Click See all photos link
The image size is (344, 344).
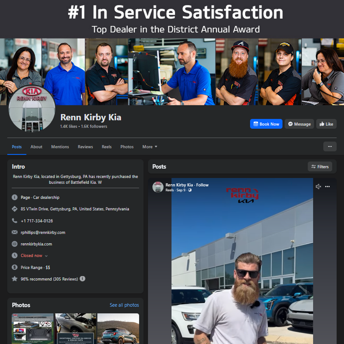click(124, 305)
